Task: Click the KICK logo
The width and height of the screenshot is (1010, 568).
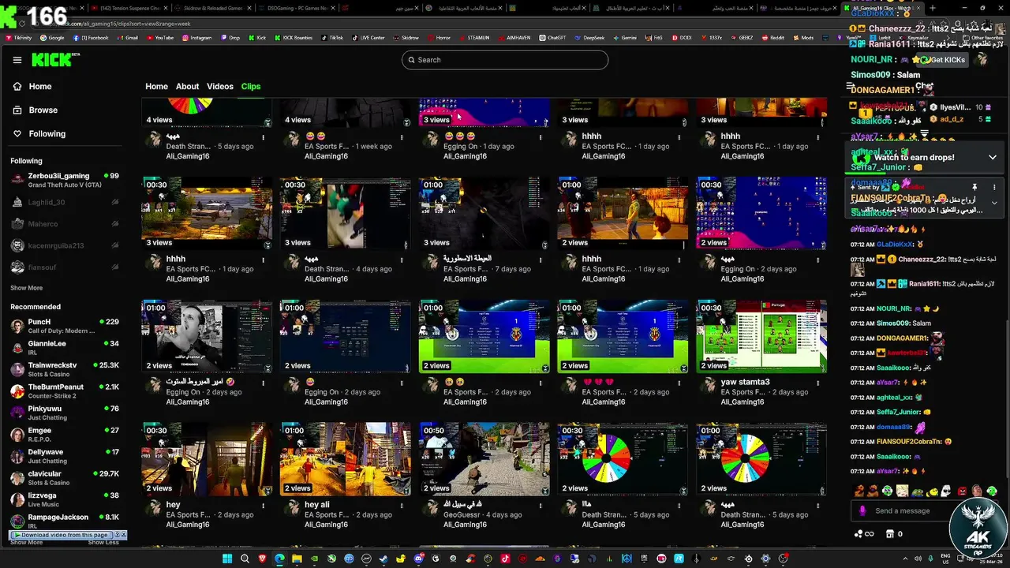Action: pos(55,60)
